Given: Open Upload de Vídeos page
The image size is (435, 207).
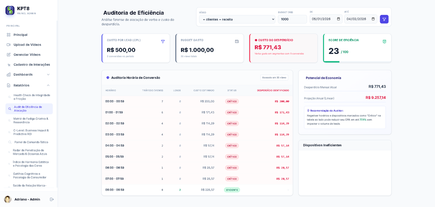Looking at the screenshot, I should 27,45.
